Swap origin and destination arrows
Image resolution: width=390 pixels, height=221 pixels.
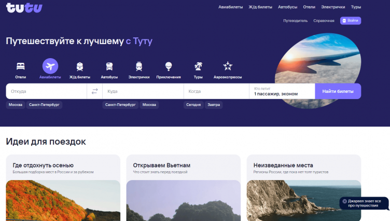pyautogui.click(x=94, y=91)
